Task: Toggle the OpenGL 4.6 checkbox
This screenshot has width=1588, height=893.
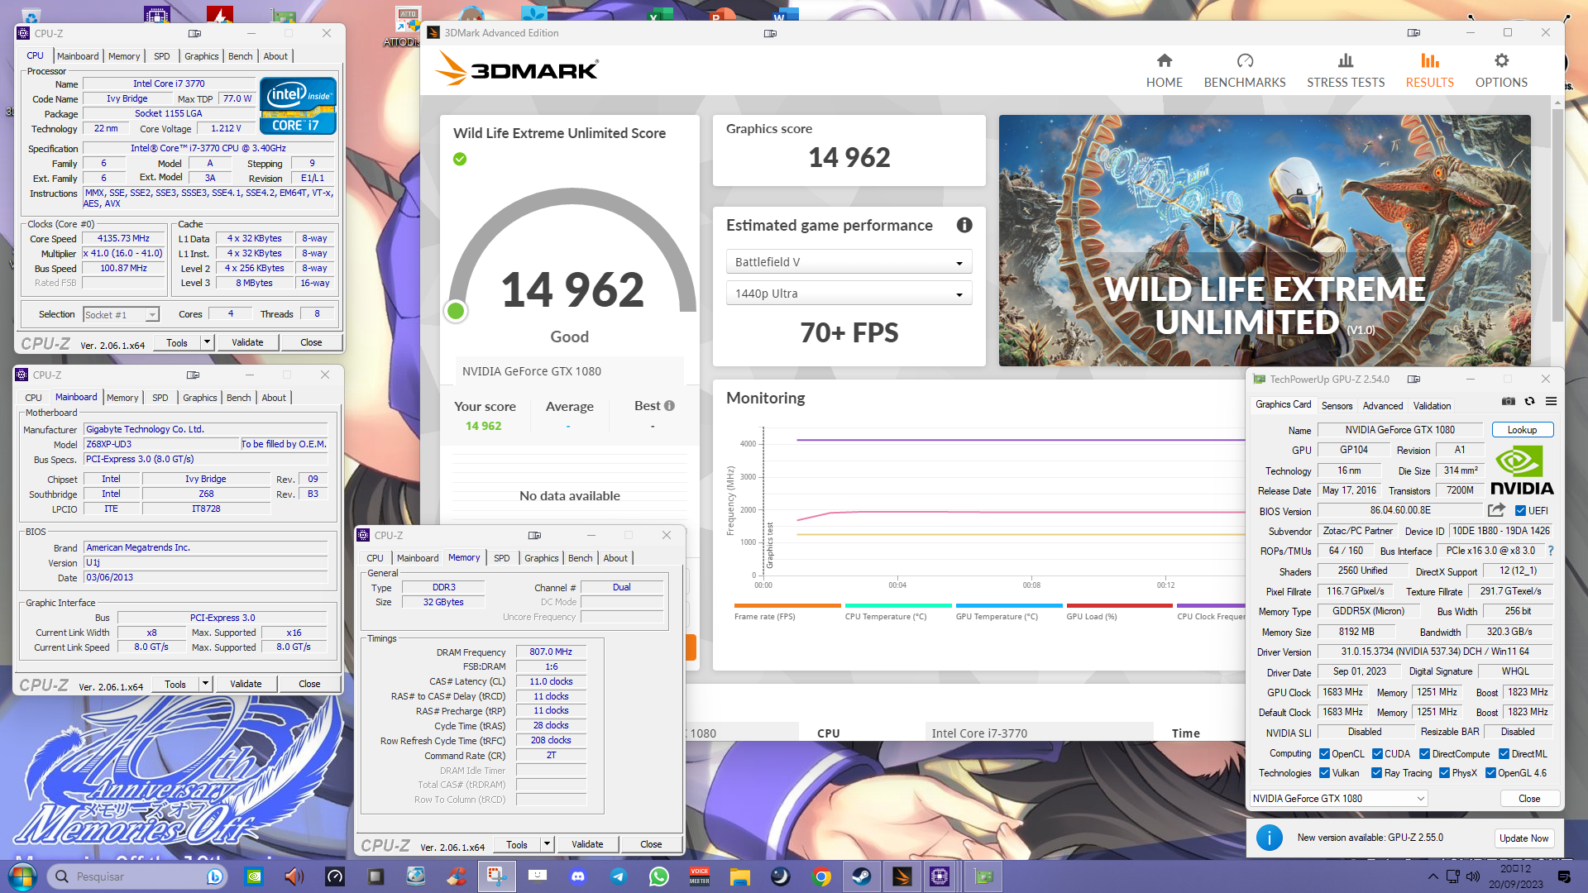Action: [x=1490, y=773]
